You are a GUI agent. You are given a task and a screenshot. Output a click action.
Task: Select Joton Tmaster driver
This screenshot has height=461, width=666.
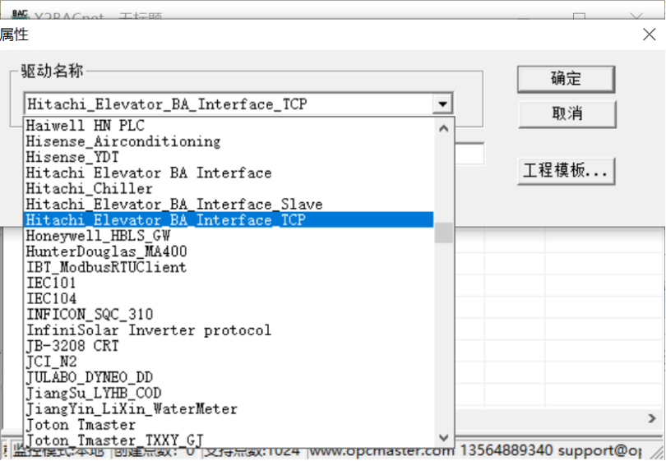pyautogui.click(x=229, y=424)
